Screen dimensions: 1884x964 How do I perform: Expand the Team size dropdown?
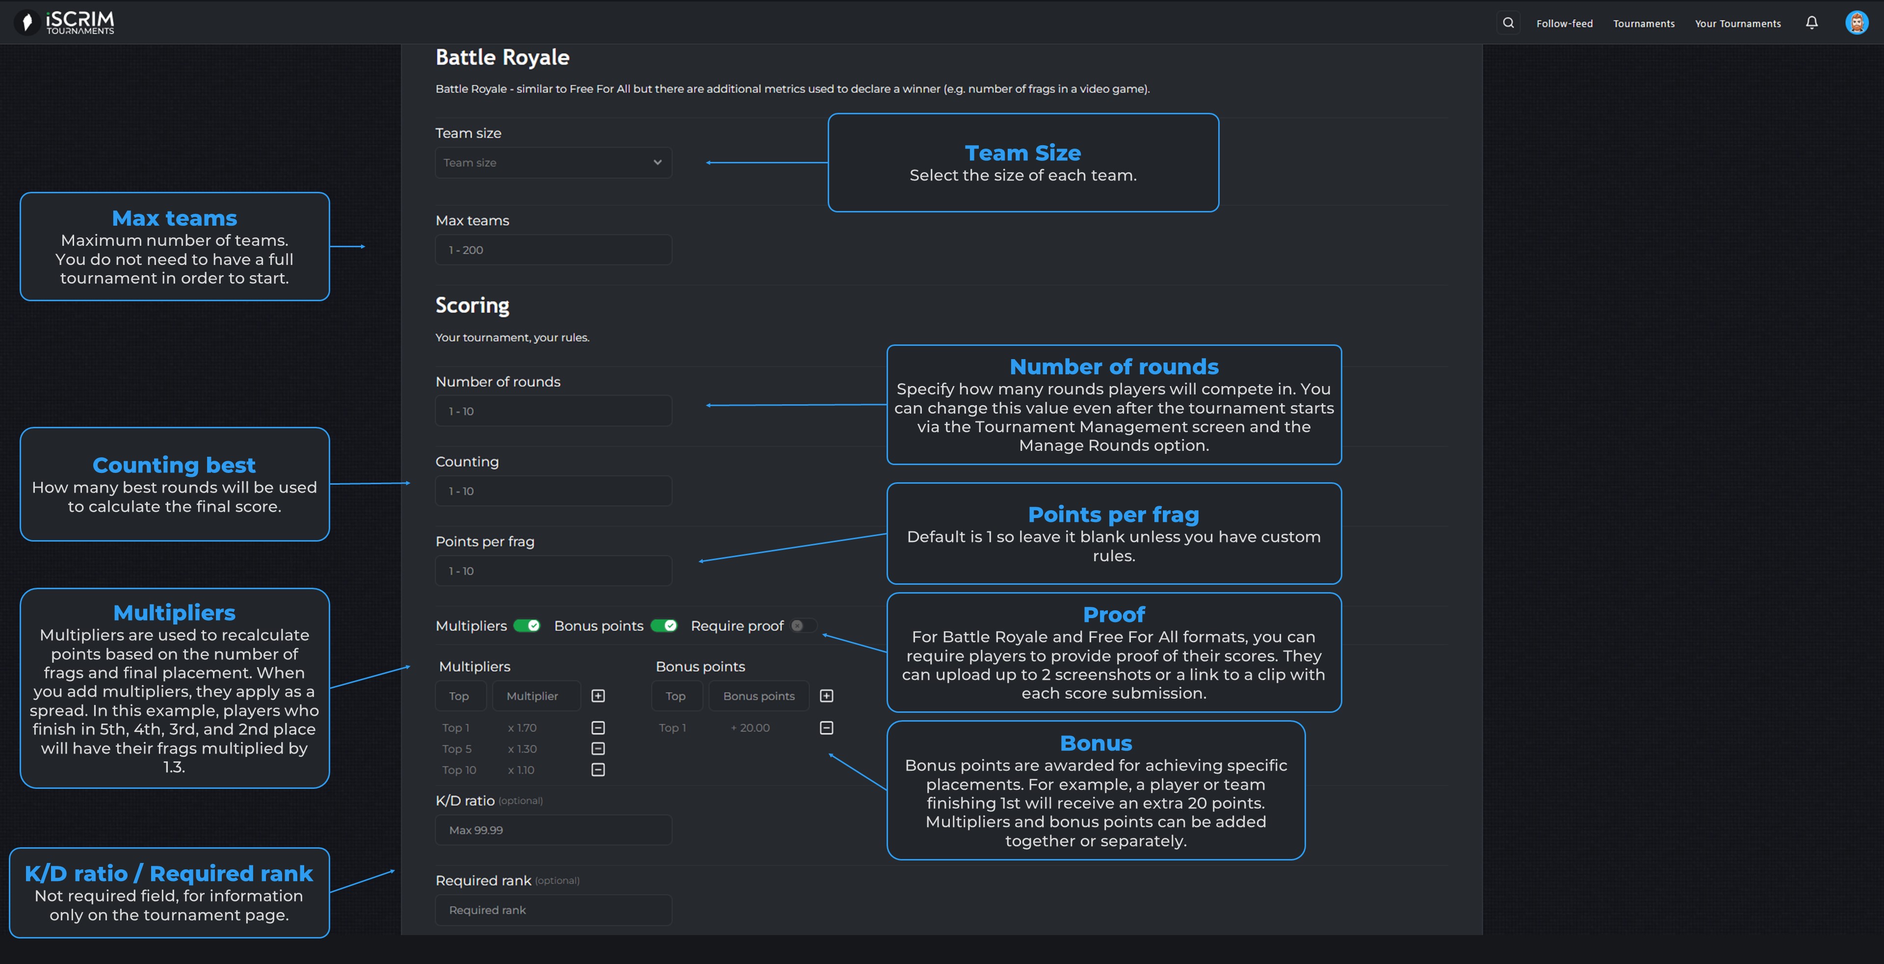tap(553, 162)
